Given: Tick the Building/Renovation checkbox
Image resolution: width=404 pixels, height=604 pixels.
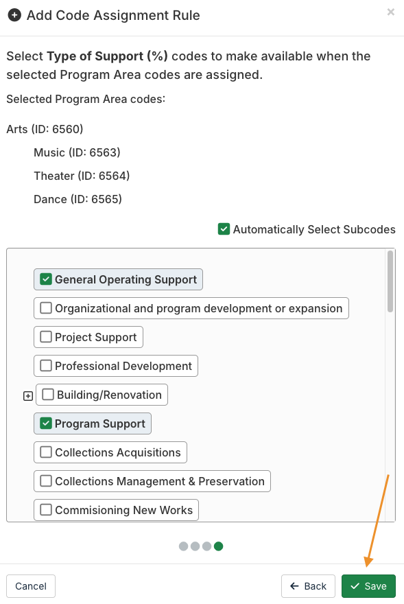Looking at the screenshot, I should tap(48, 395).
